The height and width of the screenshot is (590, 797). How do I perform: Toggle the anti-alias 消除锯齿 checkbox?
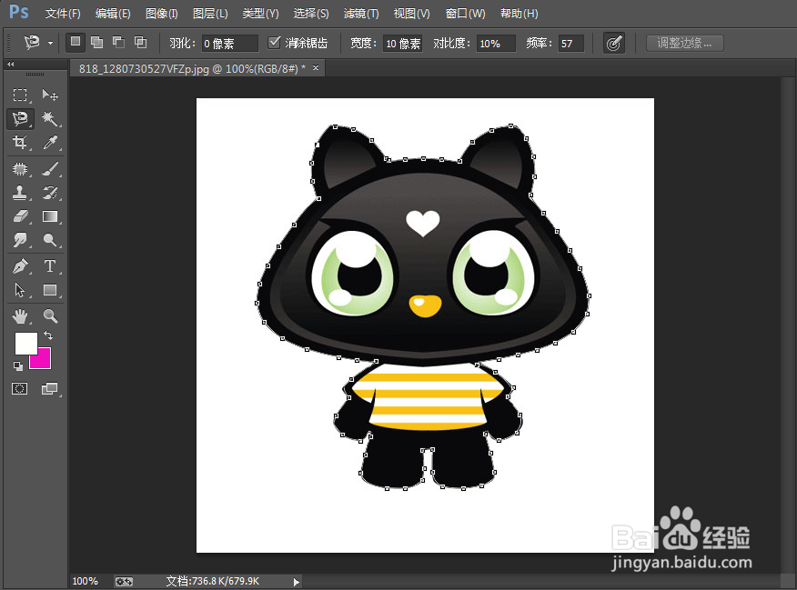click(x=274, y=42)
